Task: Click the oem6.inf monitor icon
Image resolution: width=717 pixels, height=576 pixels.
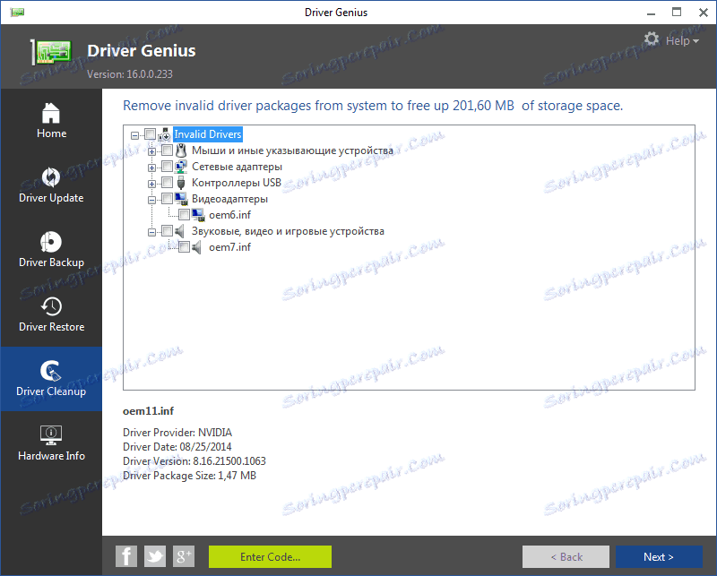Action: [198, 215]
